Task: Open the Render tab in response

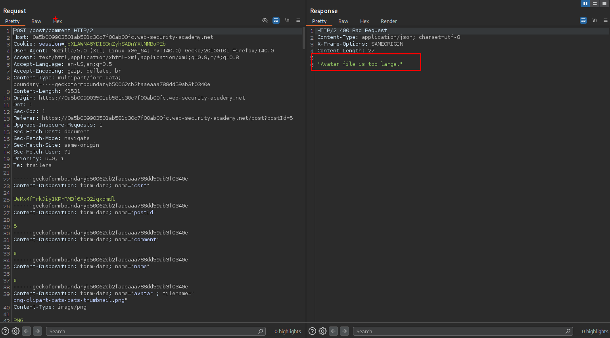Action: tap(389, 21)
